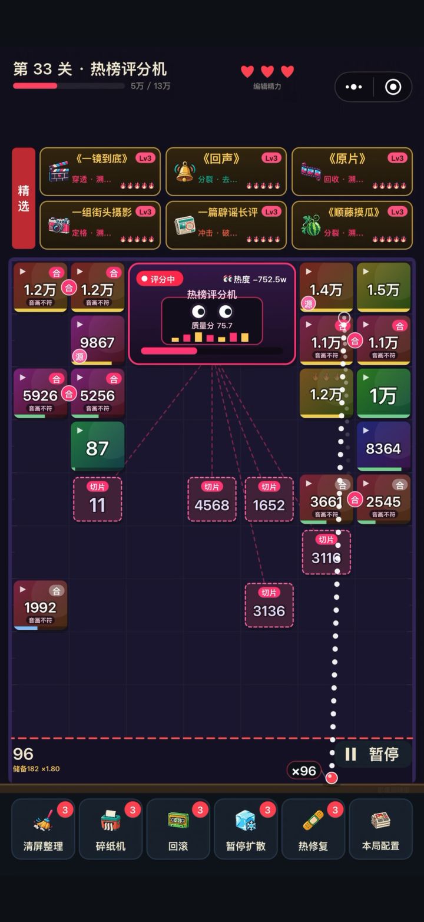
Task: Use the 碎纸机 shredder power-up
Action: tap(110, 829)
